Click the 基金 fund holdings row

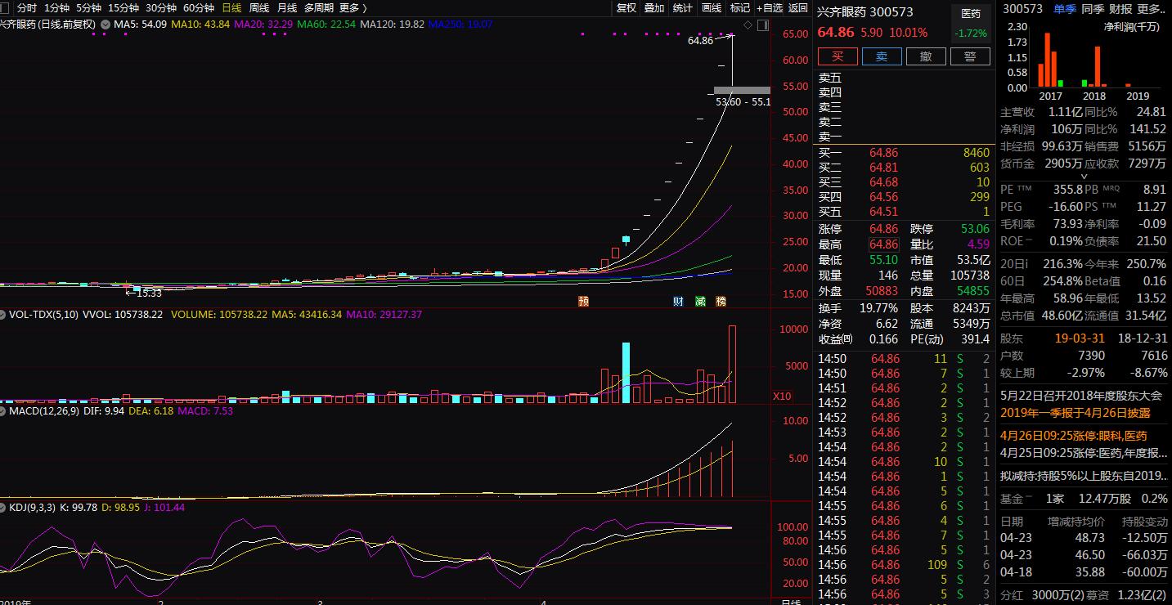(x=1085, y=499)
